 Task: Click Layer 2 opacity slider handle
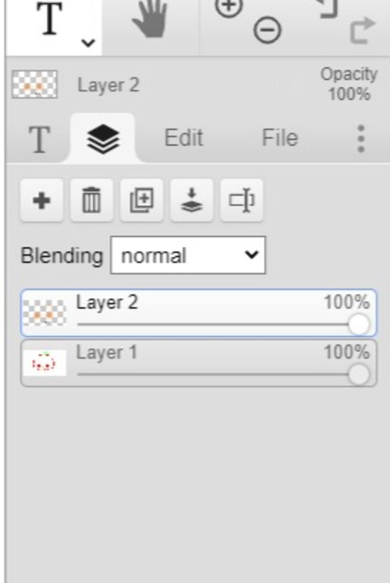359,324
